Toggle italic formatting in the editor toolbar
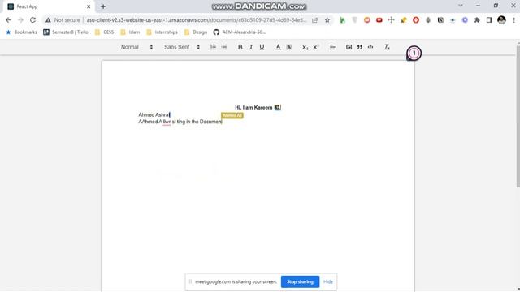This screenshot has width=520, height=292. tap(251, 47)
